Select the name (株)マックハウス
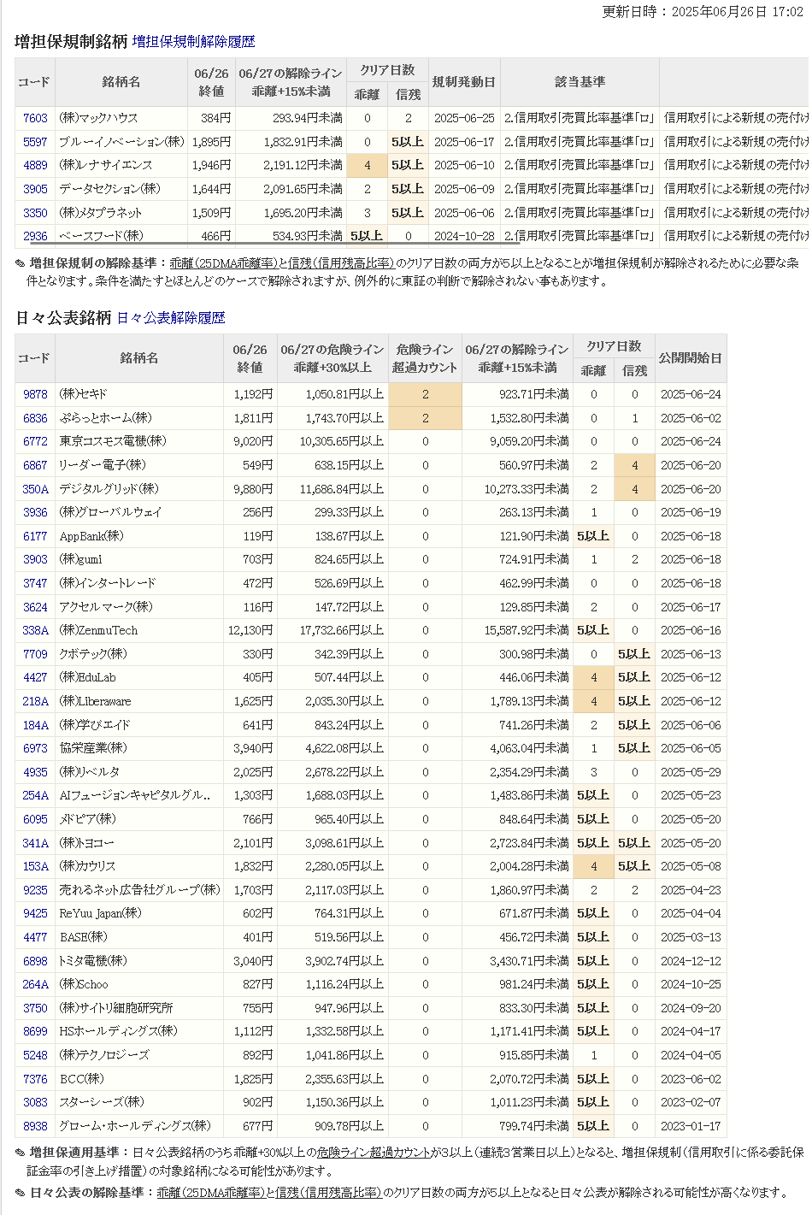812x1215 pixels. 98,118
